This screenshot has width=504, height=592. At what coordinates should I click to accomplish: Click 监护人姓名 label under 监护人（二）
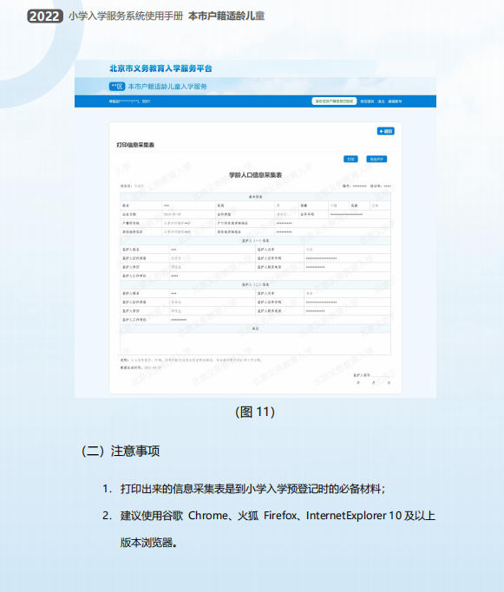[x=145, y=293]
